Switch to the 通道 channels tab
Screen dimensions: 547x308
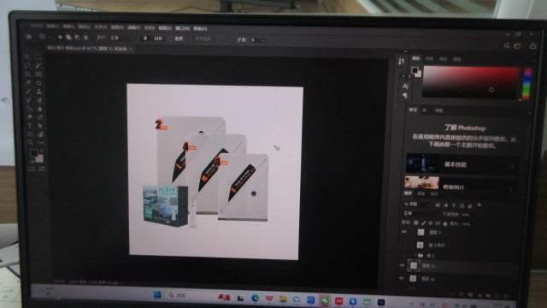tap(421, 193)
